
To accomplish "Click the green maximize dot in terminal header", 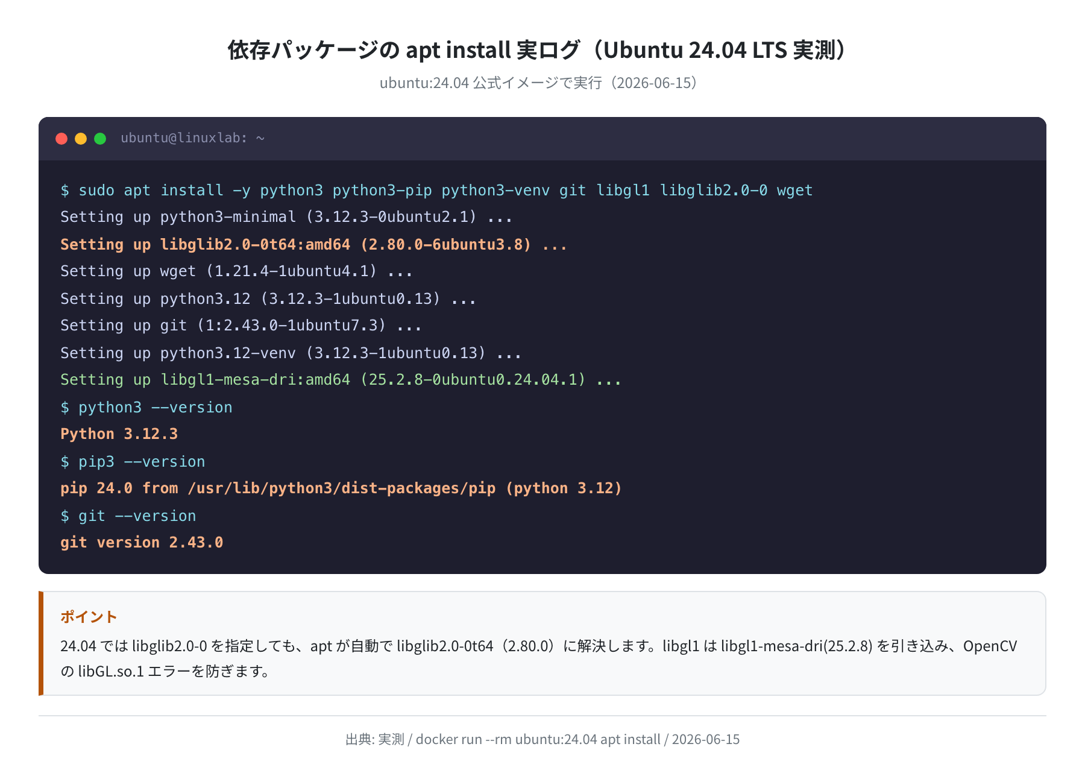I will 100,139.
